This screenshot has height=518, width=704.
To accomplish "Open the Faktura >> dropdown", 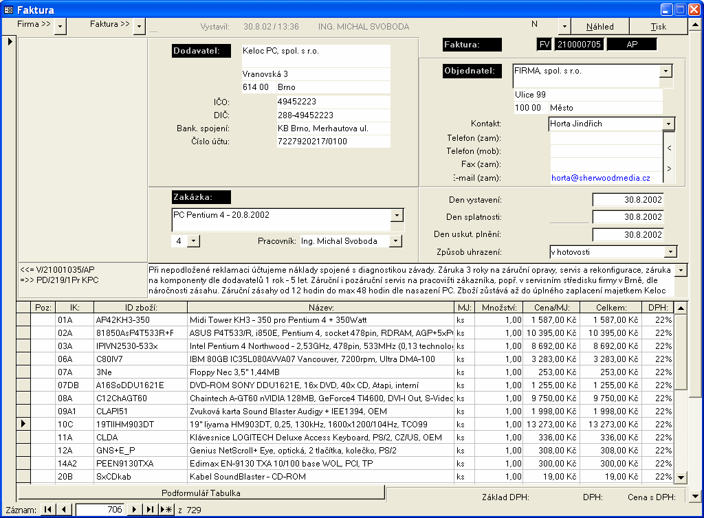I will point(139,26).
